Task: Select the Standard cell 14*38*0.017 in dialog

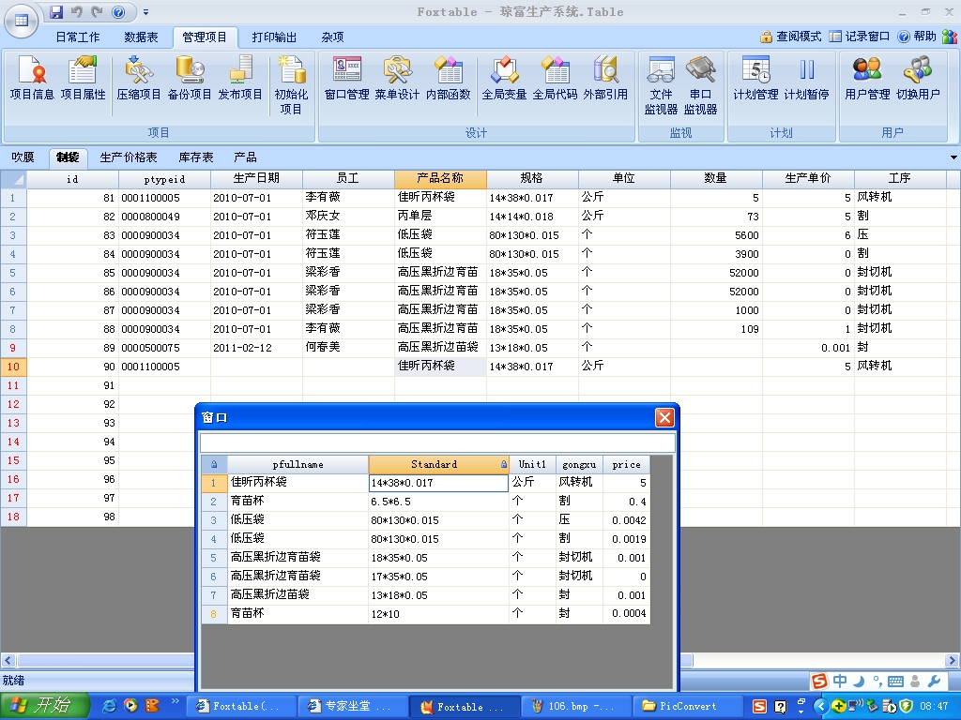Action: click(438, 483)
